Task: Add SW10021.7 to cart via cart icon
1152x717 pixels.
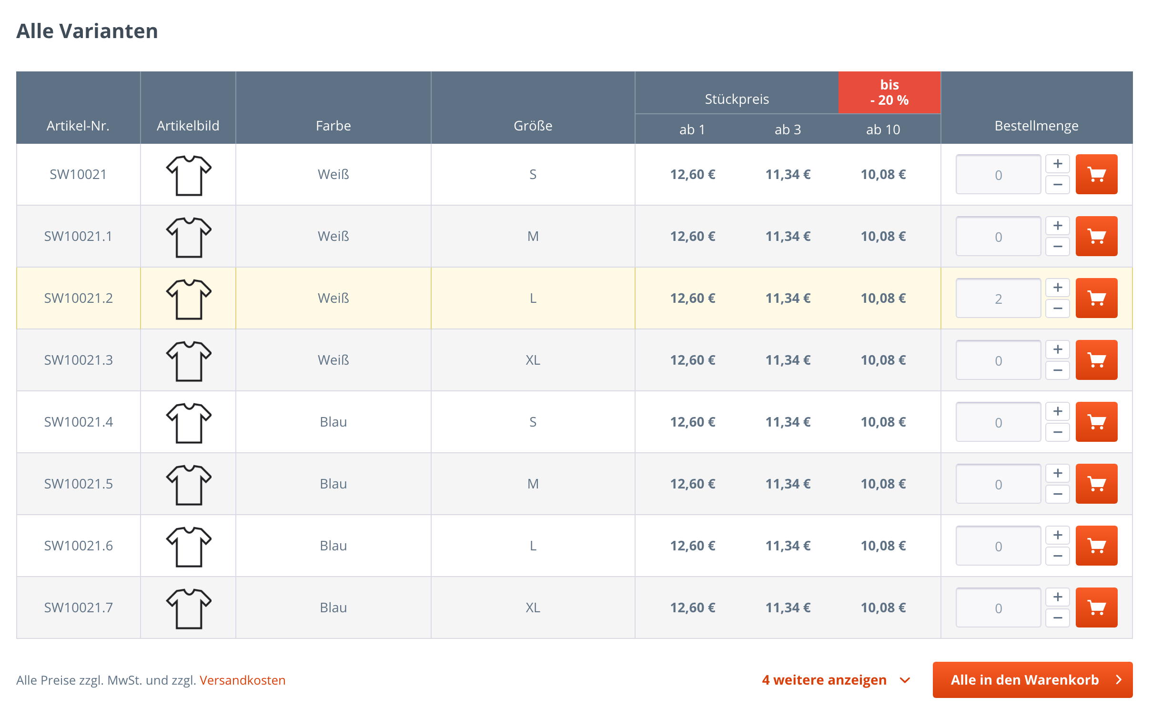Action: [1096, 607]
